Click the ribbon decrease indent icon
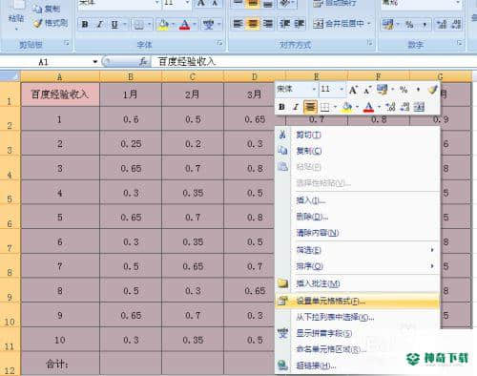 click(x=284, y=24)
